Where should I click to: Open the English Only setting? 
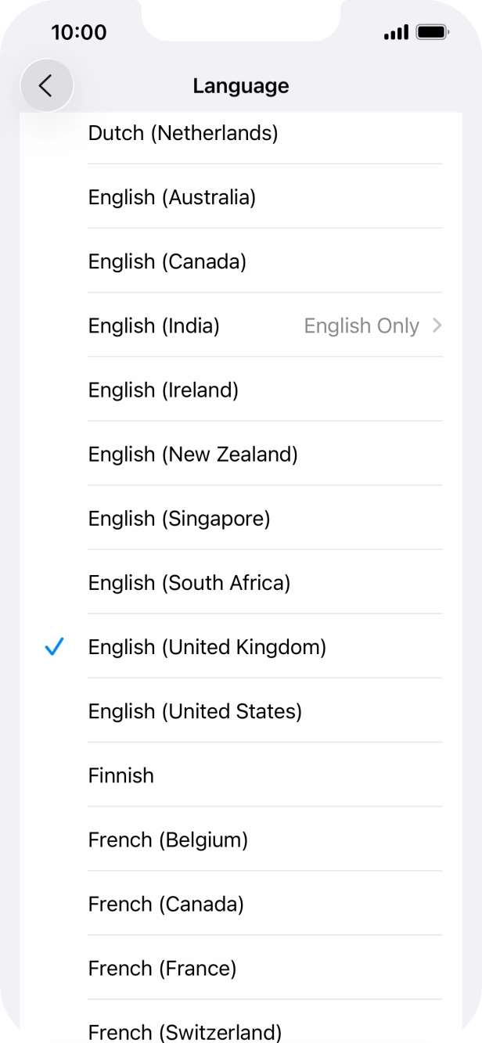tap(361, 325)
